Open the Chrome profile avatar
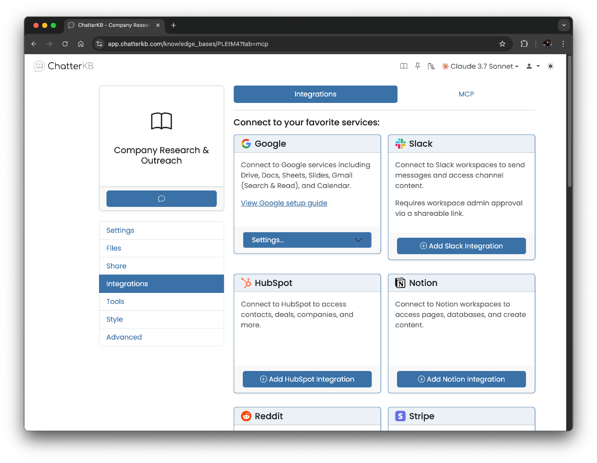Image resolution: width=597 pixels, height=463 pixels. pos(547,44)
